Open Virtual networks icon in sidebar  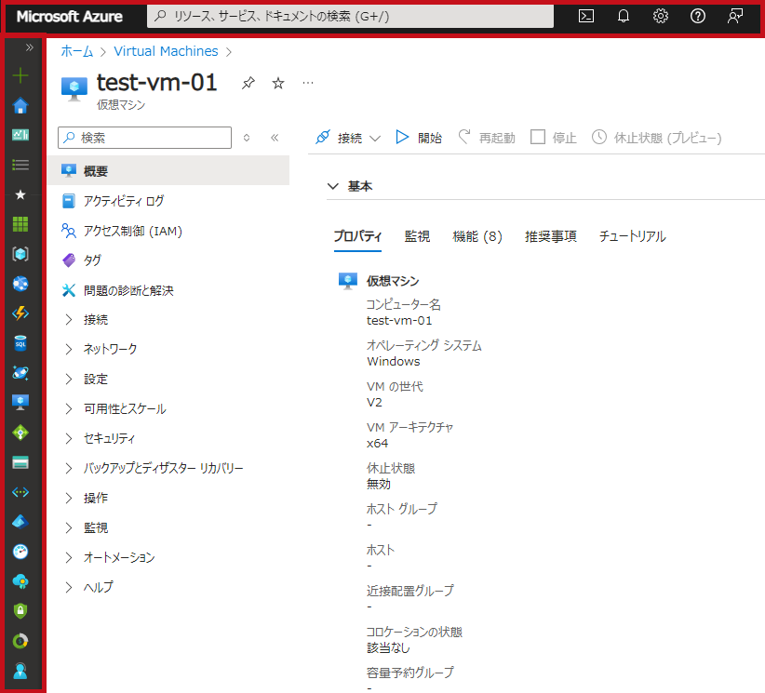tap(20, 492)
